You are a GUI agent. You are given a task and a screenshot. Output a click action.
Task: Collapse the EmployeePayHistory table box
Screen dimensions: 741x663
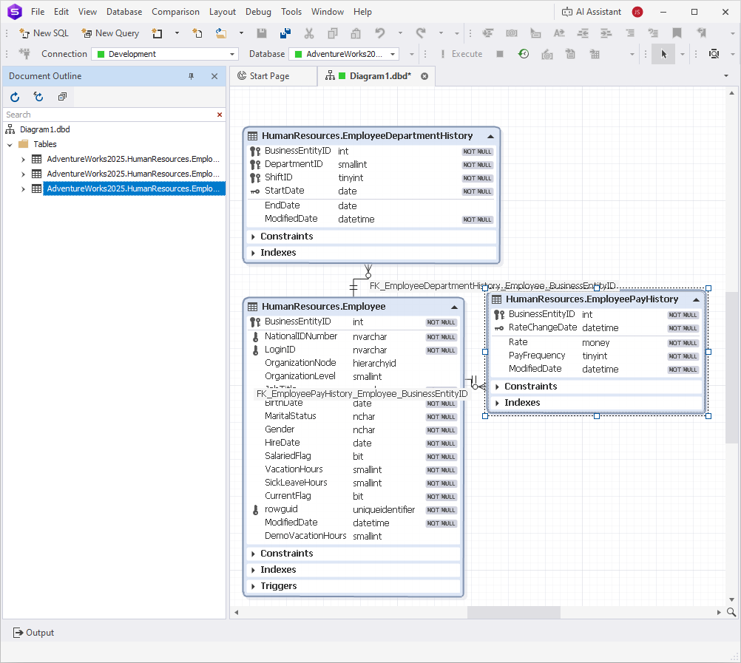click(696, 300)
